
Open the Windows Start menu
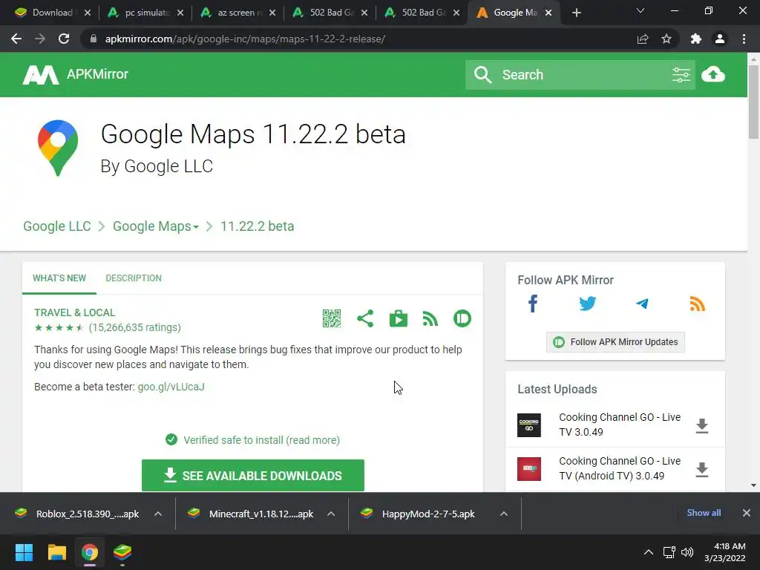24,552
